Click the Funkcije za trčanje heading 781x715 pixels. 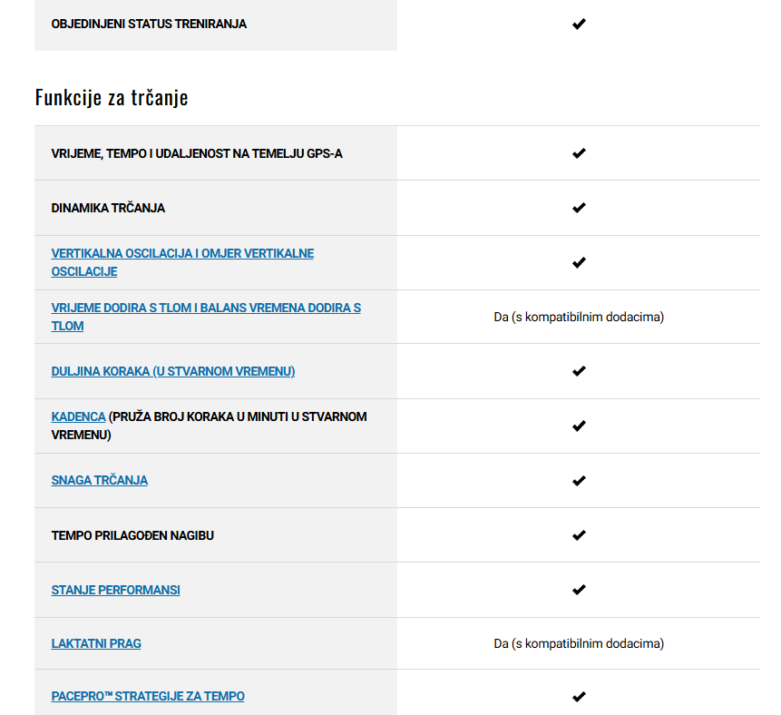point(112,97)
